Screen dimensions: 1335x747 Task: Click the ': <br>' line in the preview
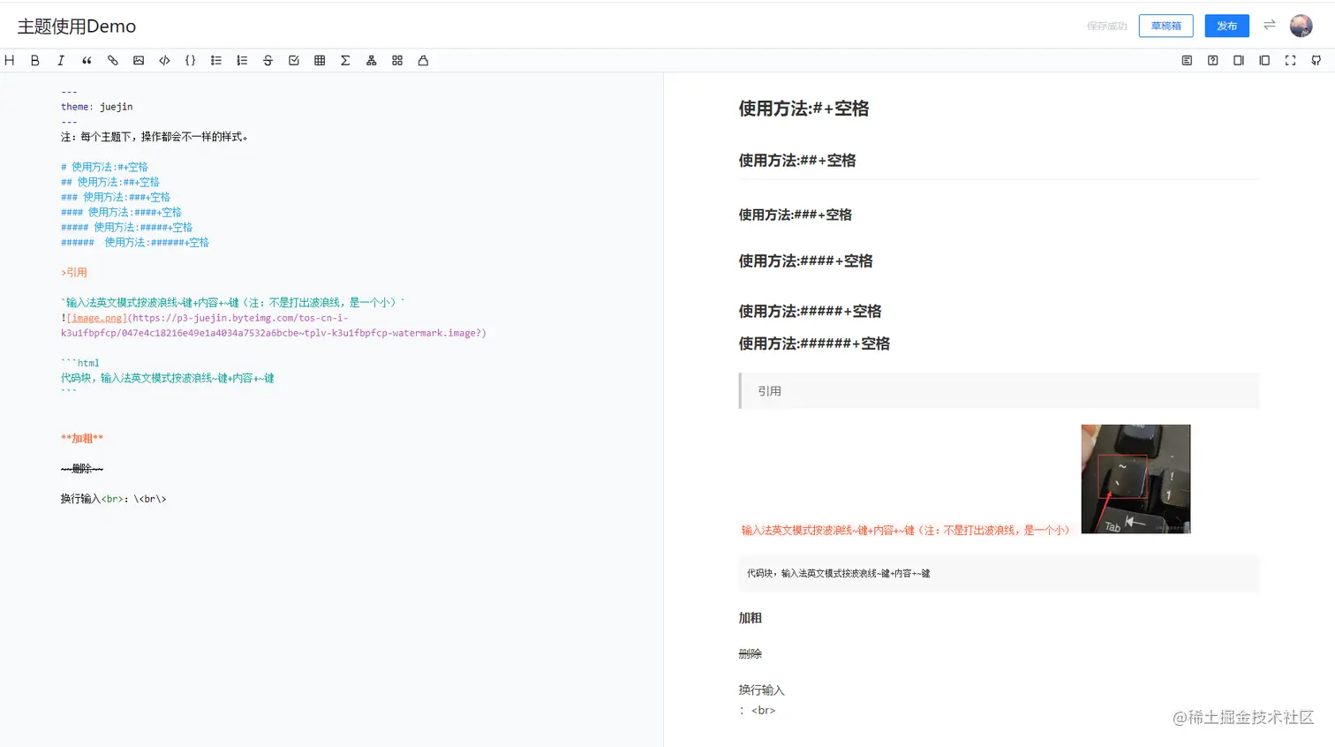pyautogui.click(x=758, y=711)
